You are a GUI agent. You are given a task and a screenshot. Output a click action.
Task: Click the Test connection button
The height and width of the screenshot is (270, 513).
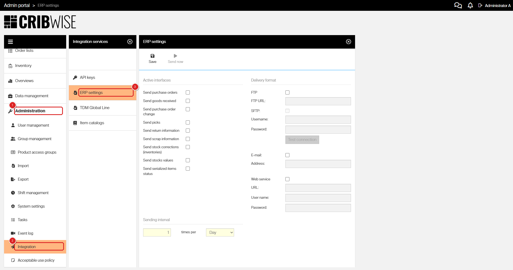coord(302,140)
